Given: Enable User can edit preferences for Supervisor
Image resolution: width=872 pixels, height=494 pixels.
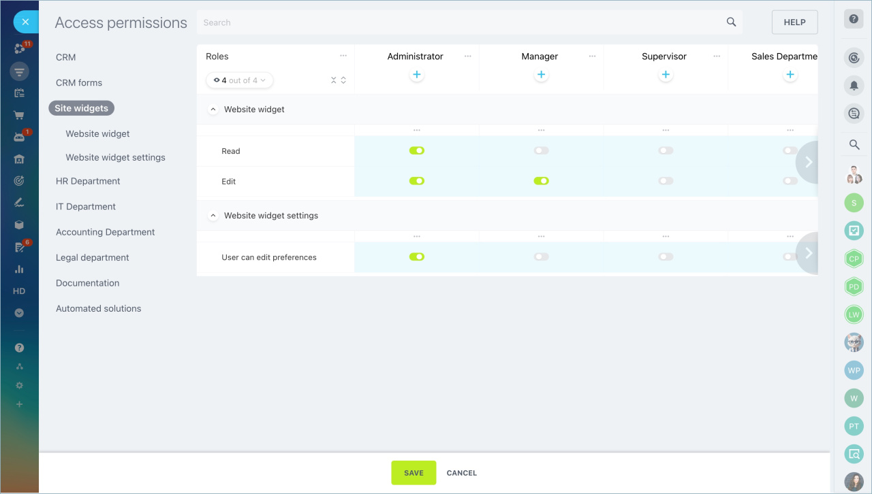Looking at the screenshot, I should (x=666, y=257).
